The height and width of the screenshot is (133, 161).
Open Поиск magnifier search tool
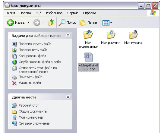[x=67, y=22]
